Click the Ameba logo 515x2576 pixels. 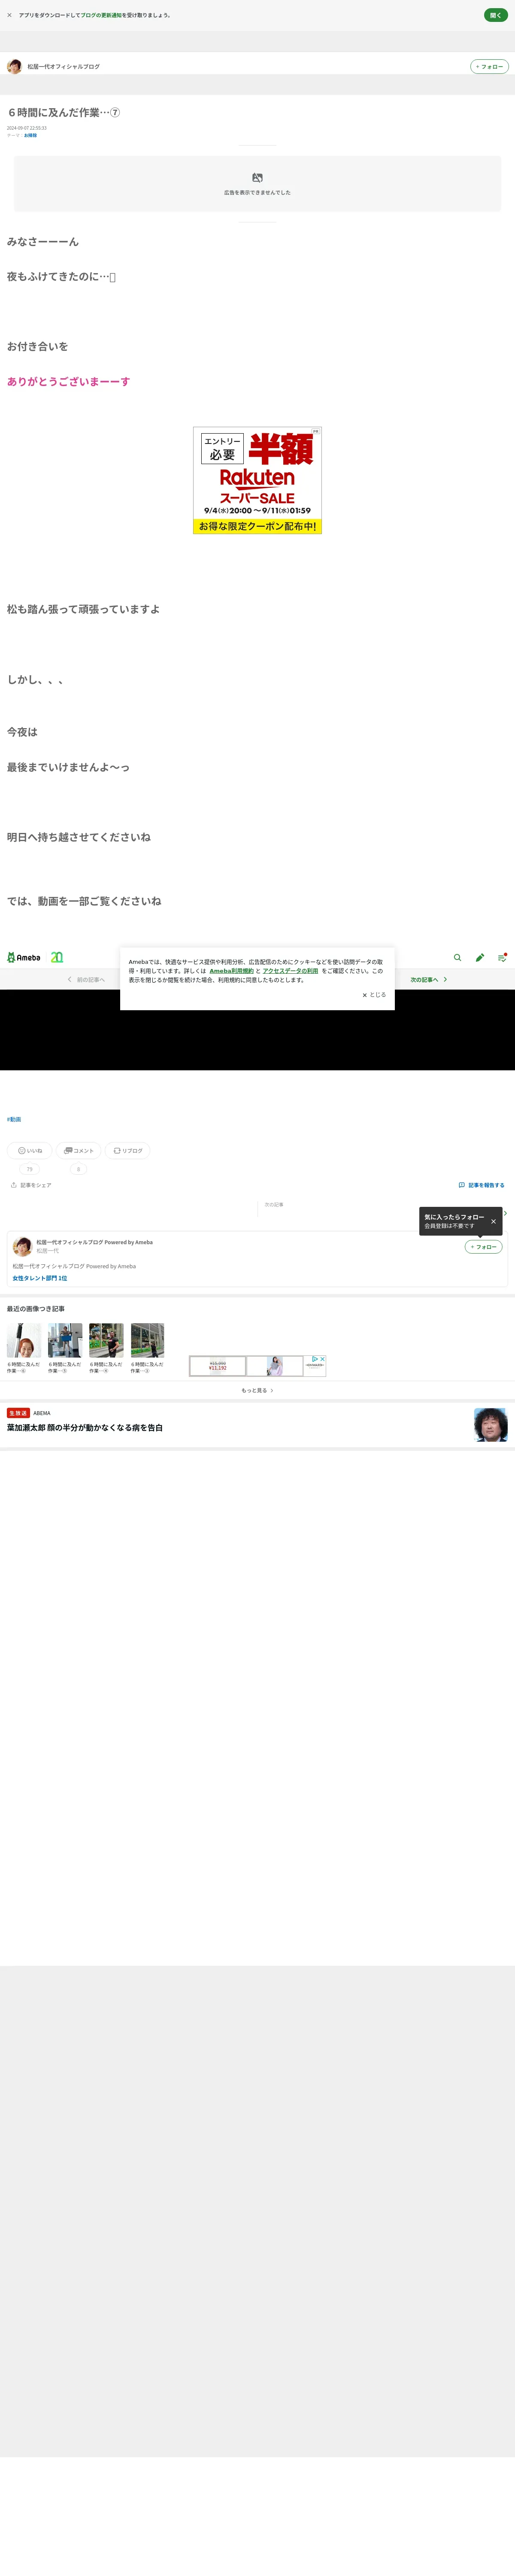pos(24,957)
